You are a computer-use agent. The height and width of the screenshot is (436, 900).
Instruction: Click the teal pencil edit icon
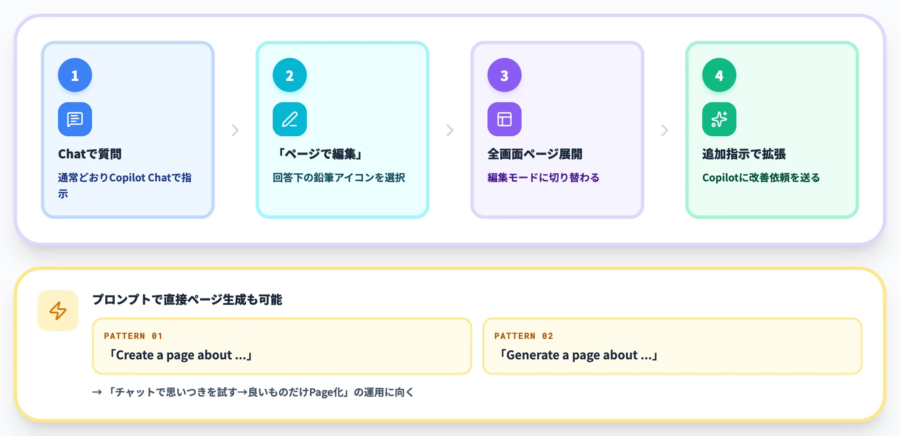click(x=290, y=119)
